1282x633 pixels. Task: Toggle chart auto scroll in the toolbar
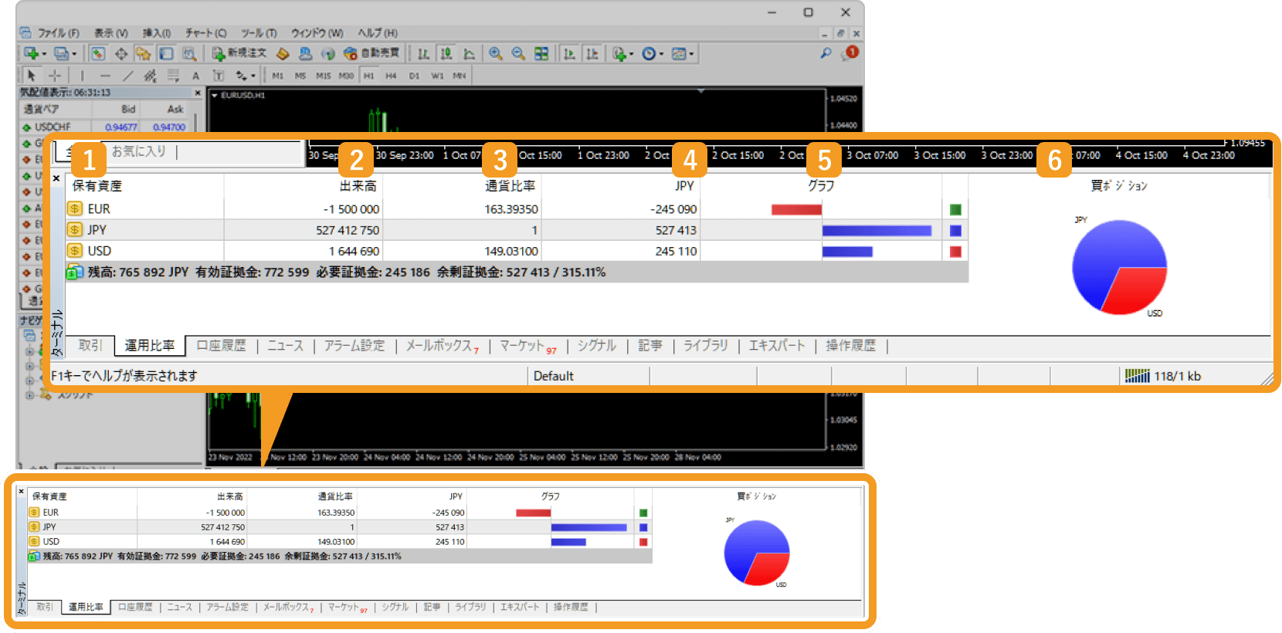click(x=569, y=53)
